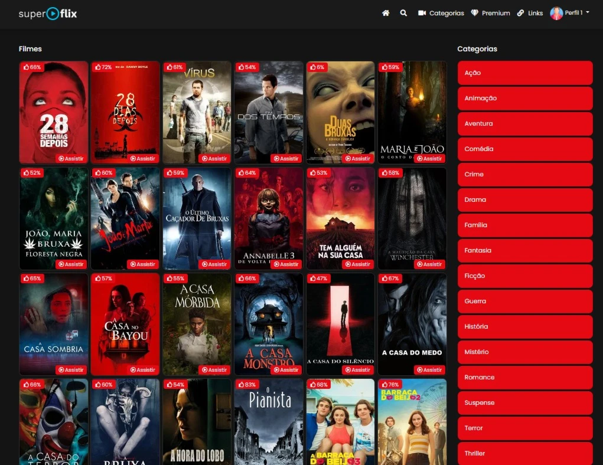Click the 57% like badge on A Casa no Bayou
Viewport: 603px width, 465px height.
(x=103, y=278)
